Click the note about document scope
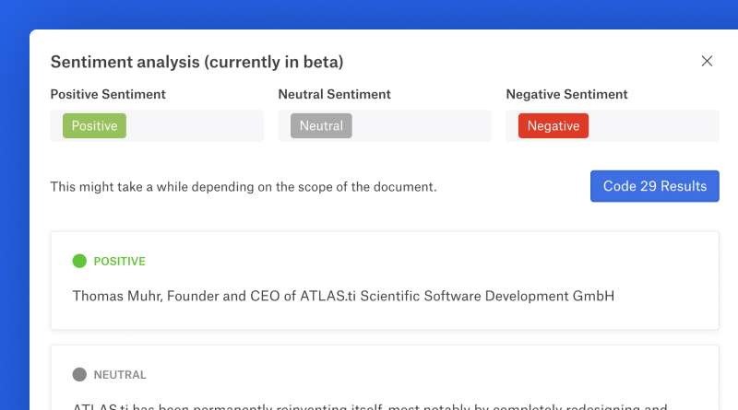 pos(244,187)
